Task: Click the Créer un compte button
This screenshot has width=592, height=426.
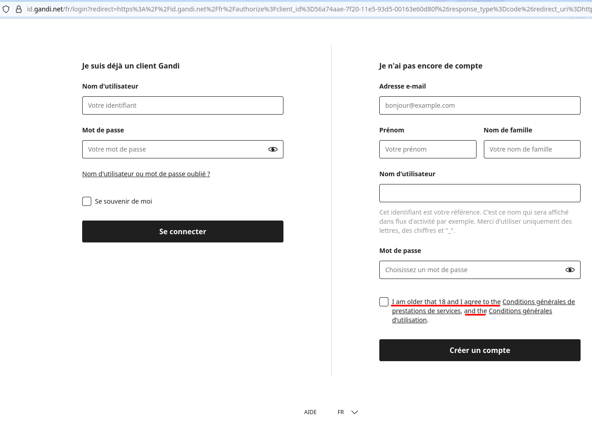Action: coord(480,350)
